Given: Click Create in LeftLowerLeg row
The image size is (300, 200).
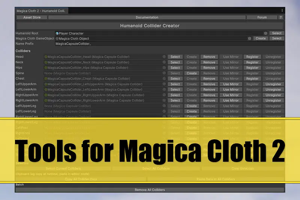Looking at the screenshot, I should pyautogui.click(x=192, y=111).
